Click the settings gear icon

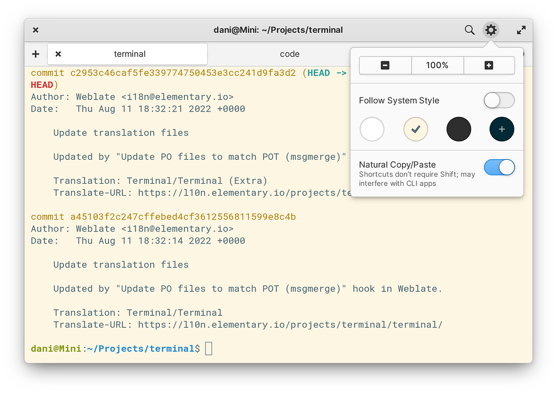[x=491, y=30]
